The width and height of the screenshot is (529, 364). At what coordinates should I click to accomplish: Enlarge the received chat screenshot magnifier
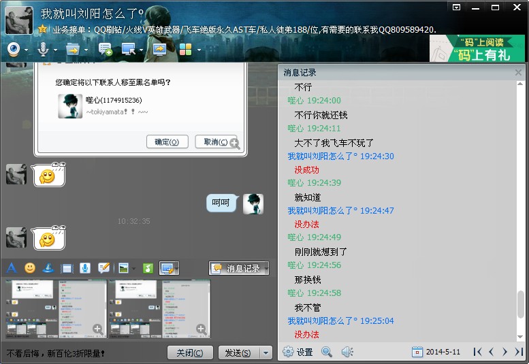tap(235, 144)
